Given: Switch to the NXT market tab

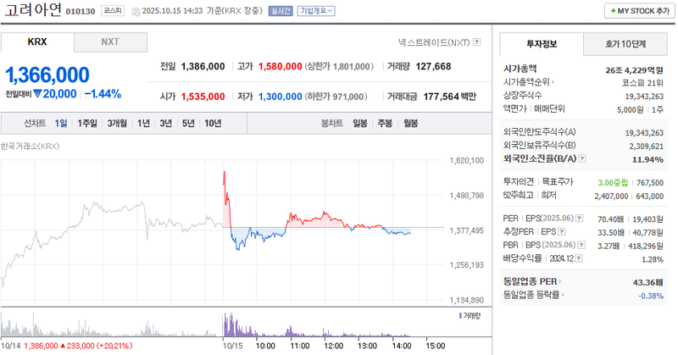Looking at the screenshot, I should 110,42.
